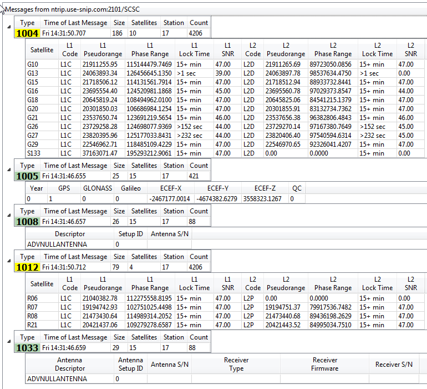Click size value 186 for type 1004
Viewport: 427px width, 389px height.
tap(118, 33)
